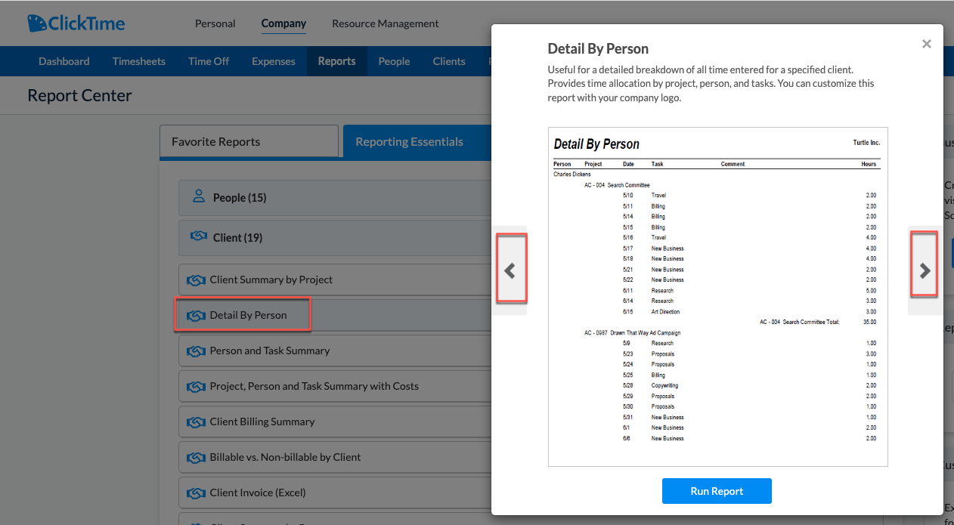Select the icon beside Client Invoice (Excel)

(x=198, y=493)
